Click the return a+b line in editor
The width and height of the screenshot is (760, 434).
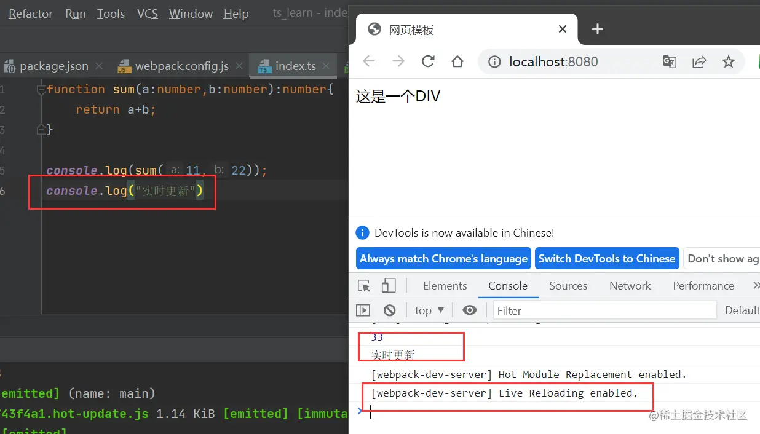(116, 110)
